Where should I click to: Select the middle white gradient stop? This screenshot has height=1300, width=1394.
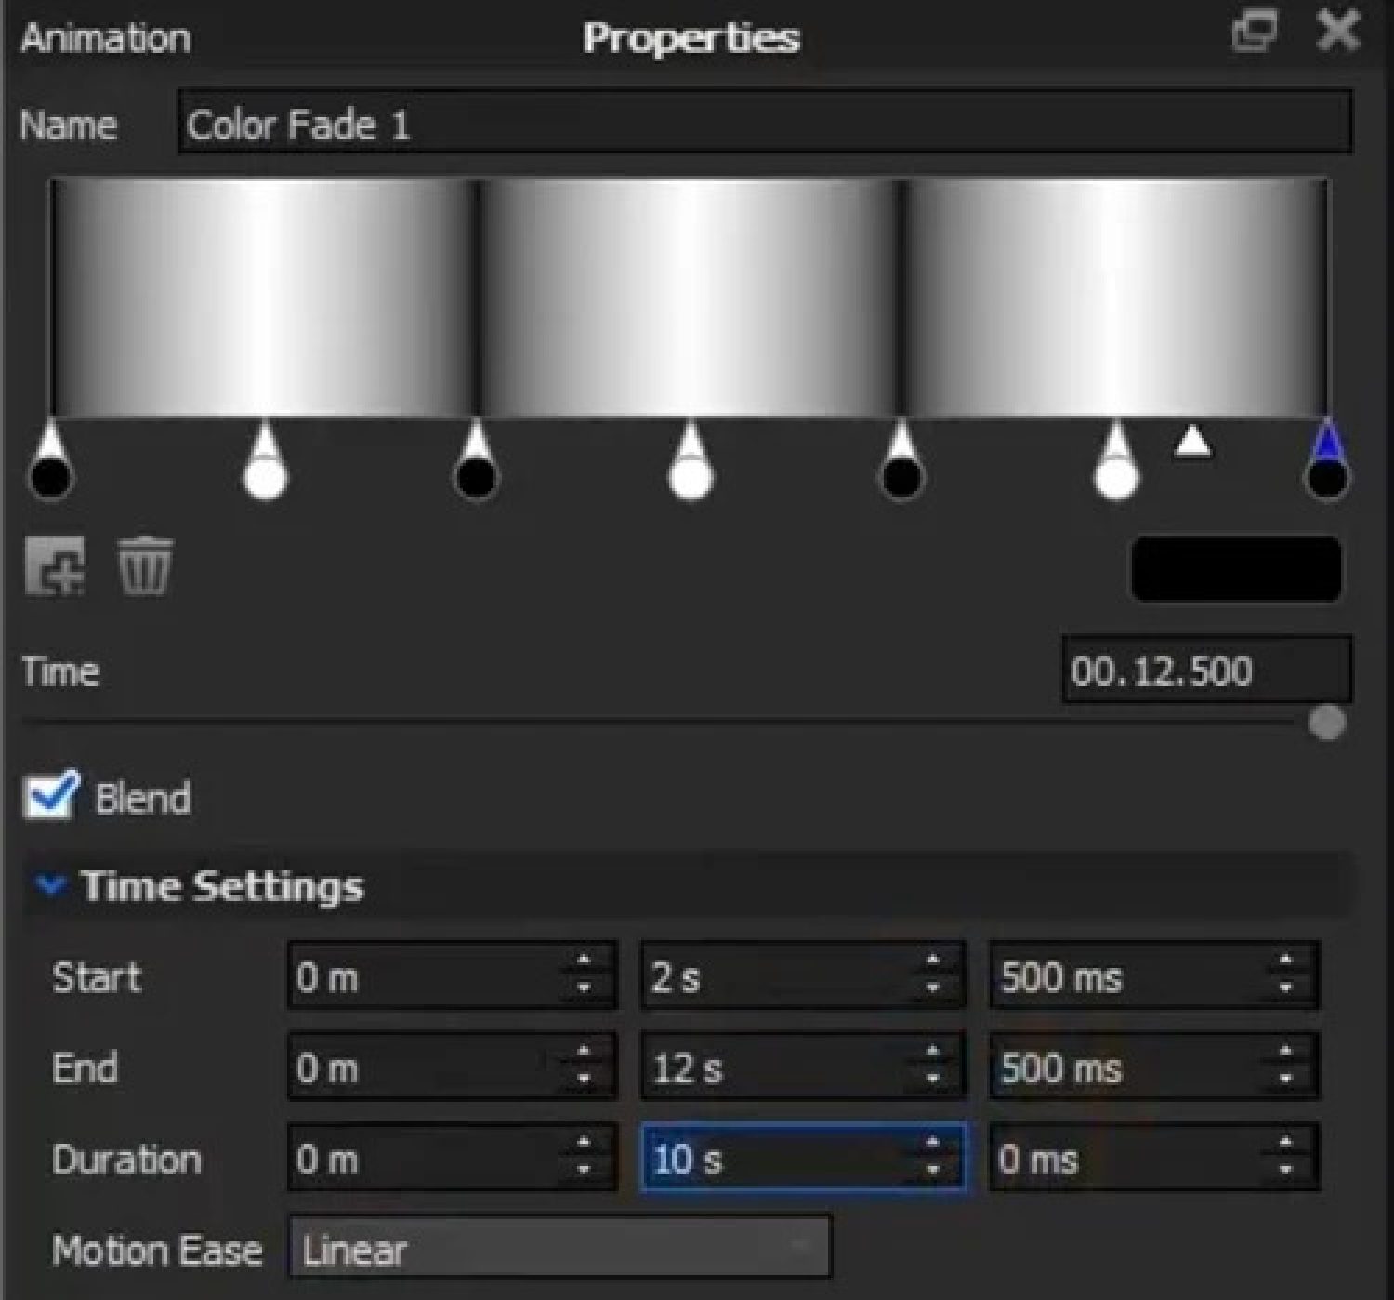click(x=690, y=475)
